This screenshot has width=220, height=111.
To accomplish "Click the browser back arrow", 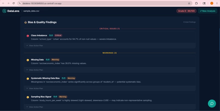I will coord(3,3).
